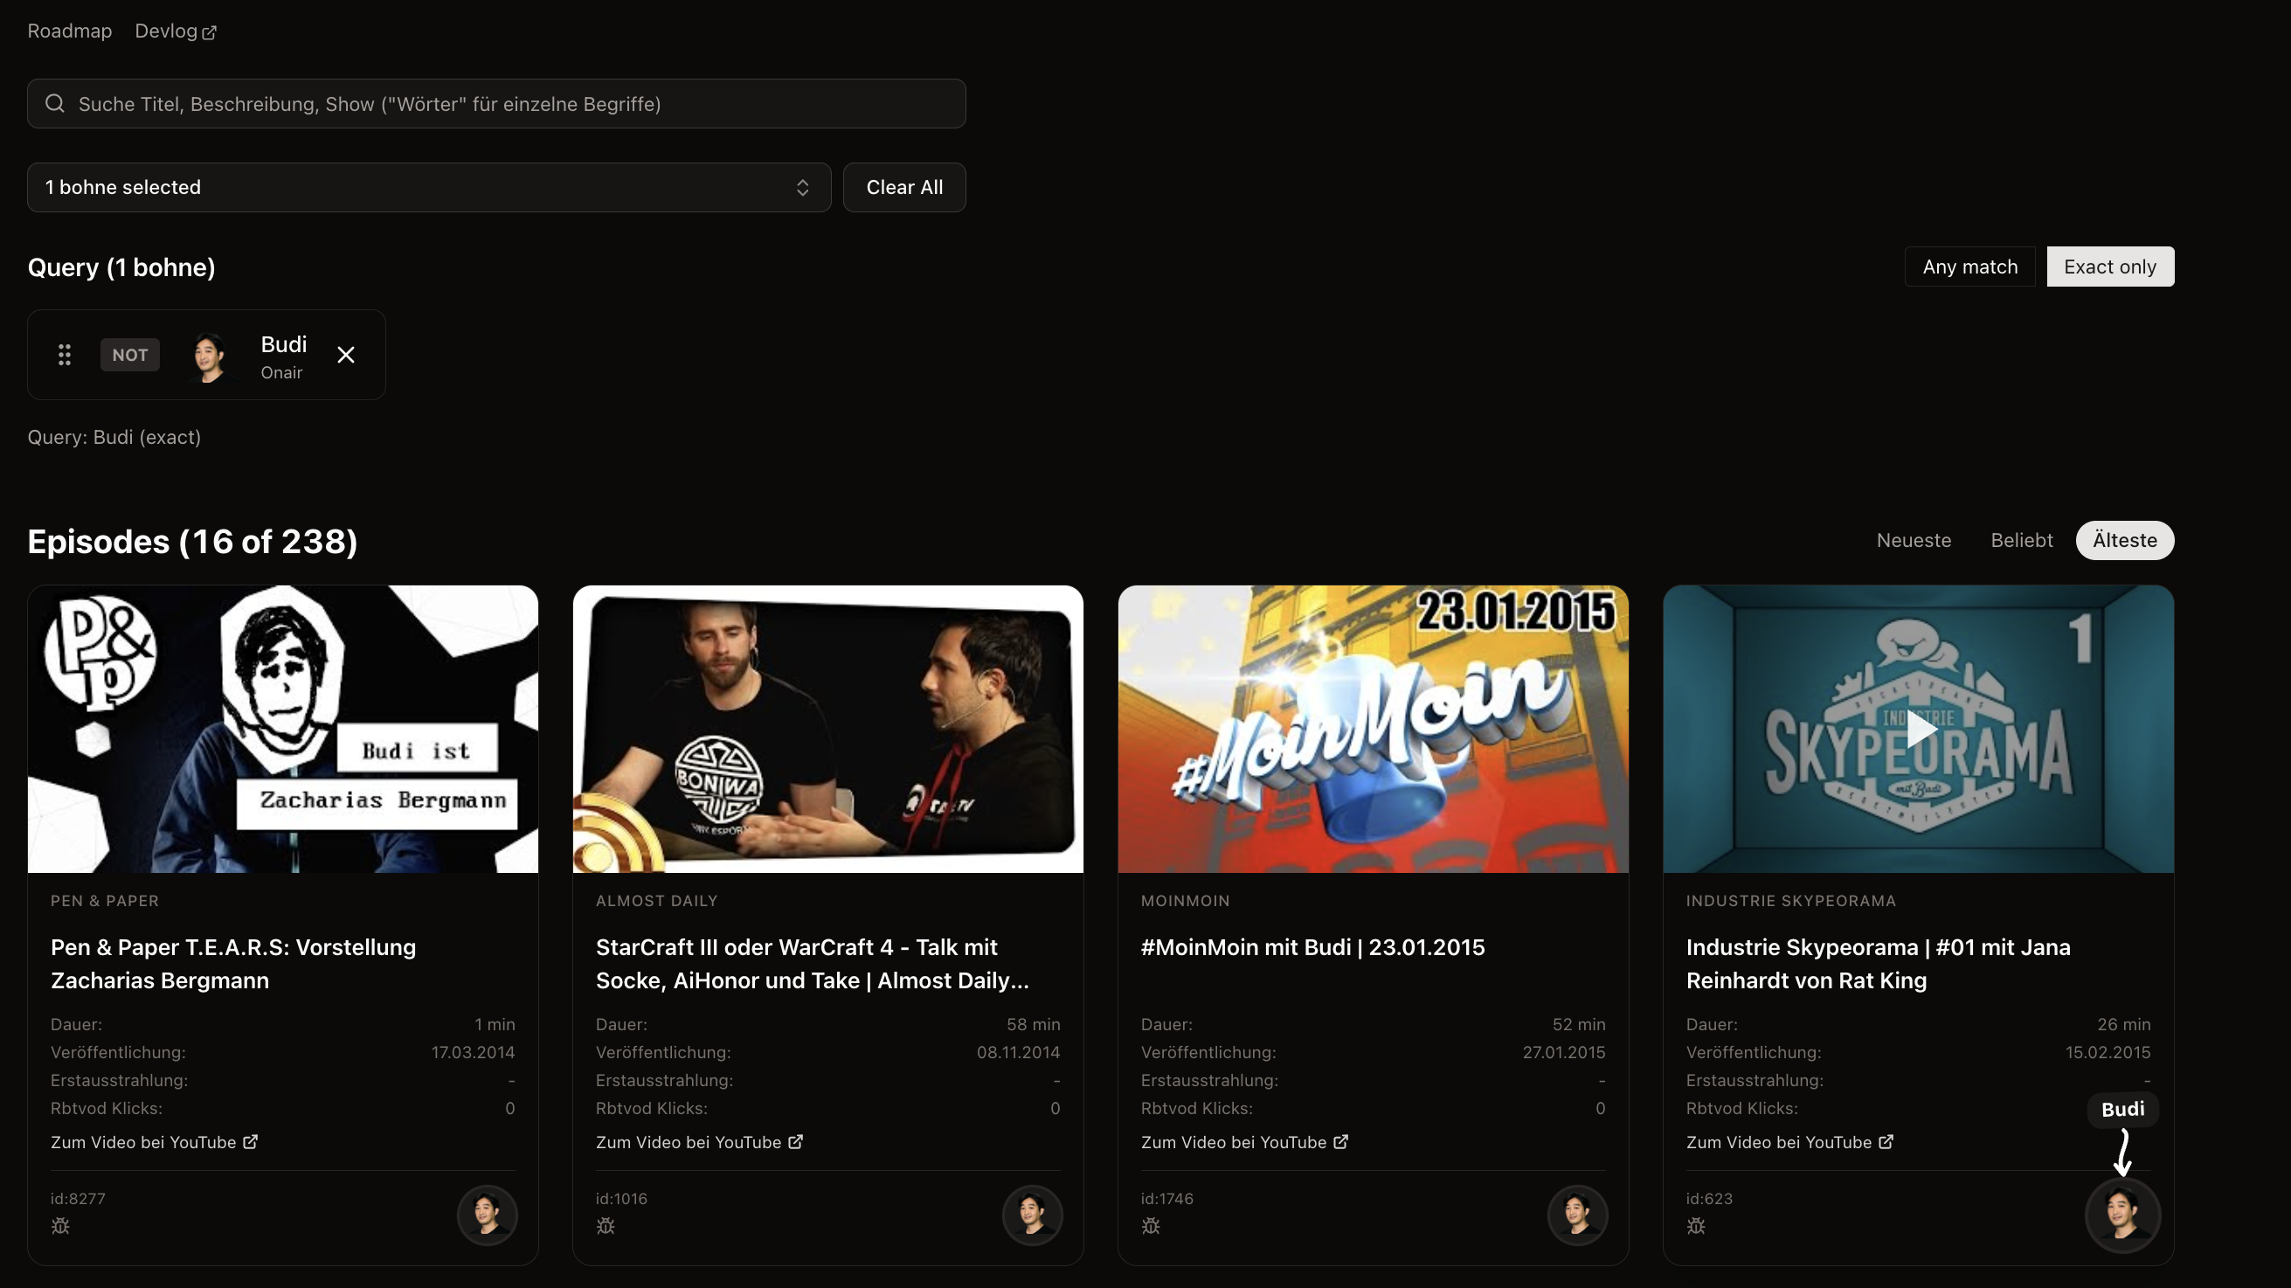
Task: Sort episodes by Beliebt
Action: [x=2021, y=541]
